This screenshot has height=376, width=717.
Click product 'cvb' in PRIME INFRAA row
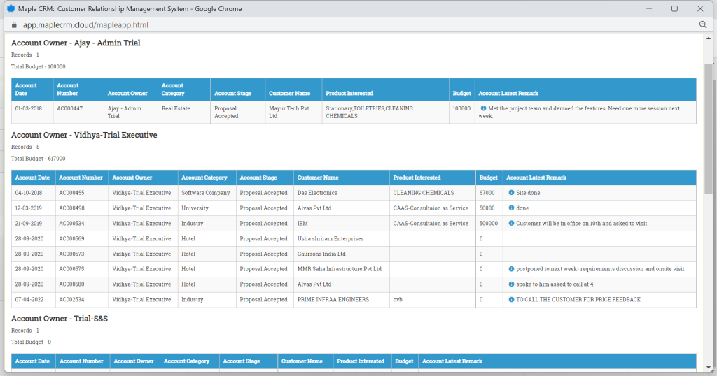pyautogui.click(x=398, y=299)
